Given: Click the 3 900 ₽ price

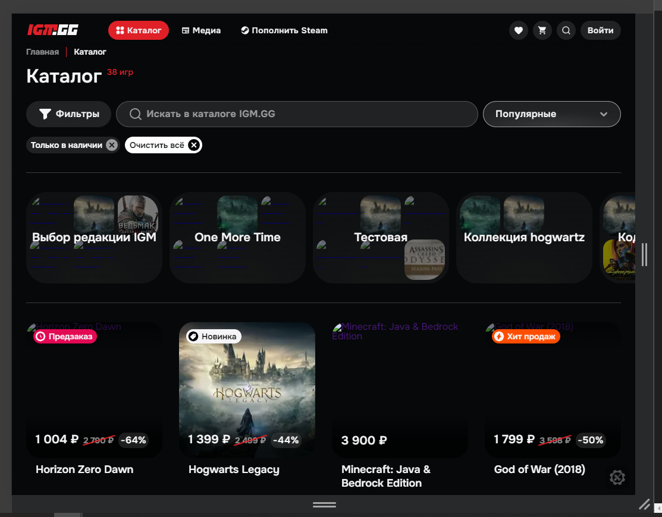Looking at the screenshot, I should [x=364, y=441].
